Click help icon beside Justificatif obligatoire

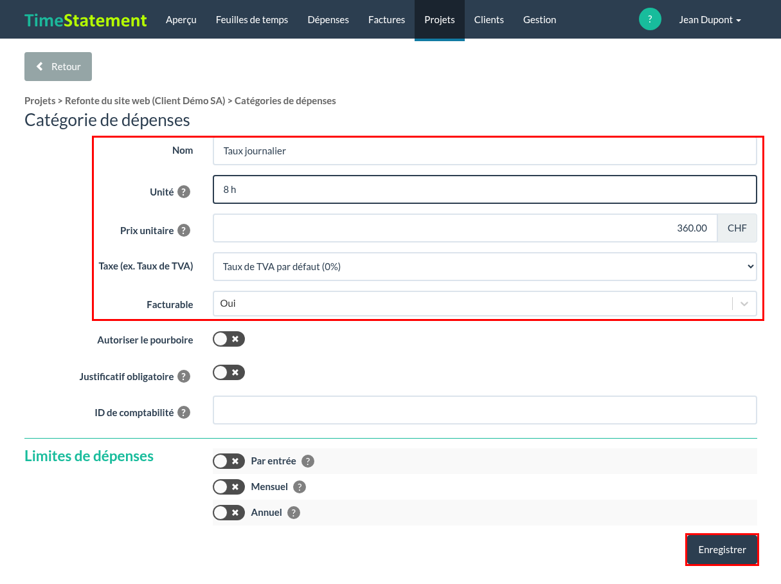point(184,376)
